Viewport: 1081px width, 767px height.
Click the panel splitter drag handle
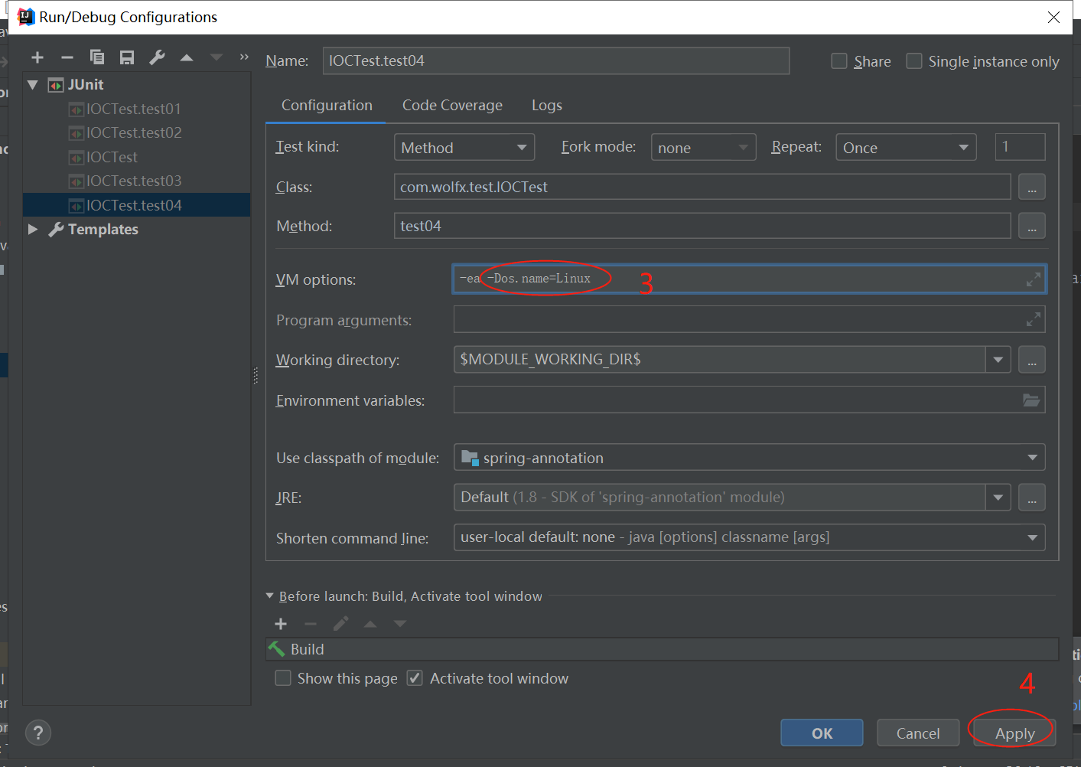(x=256, y=376)
